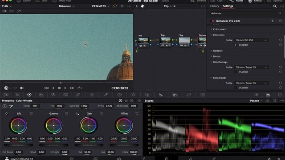Play the clip in reverse

[53, 88]
